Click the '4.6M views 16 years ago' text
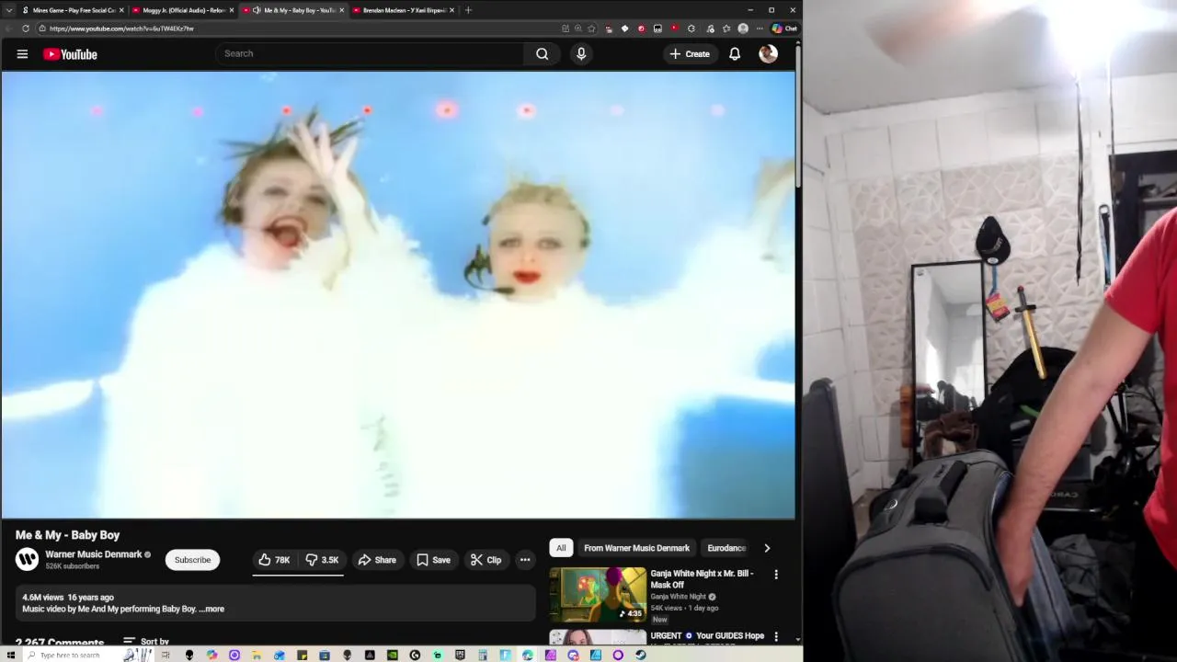Screen dimensions: 1177x662 (68, 598)
